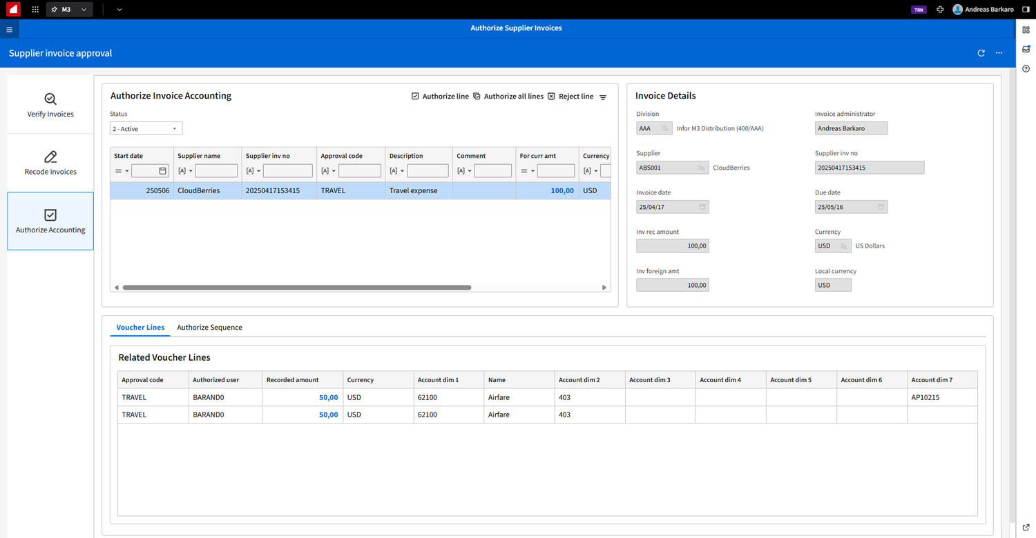Open the Verify Invoices section
The width and height of the screenshot is (1036, 538).
click(50, 105)
